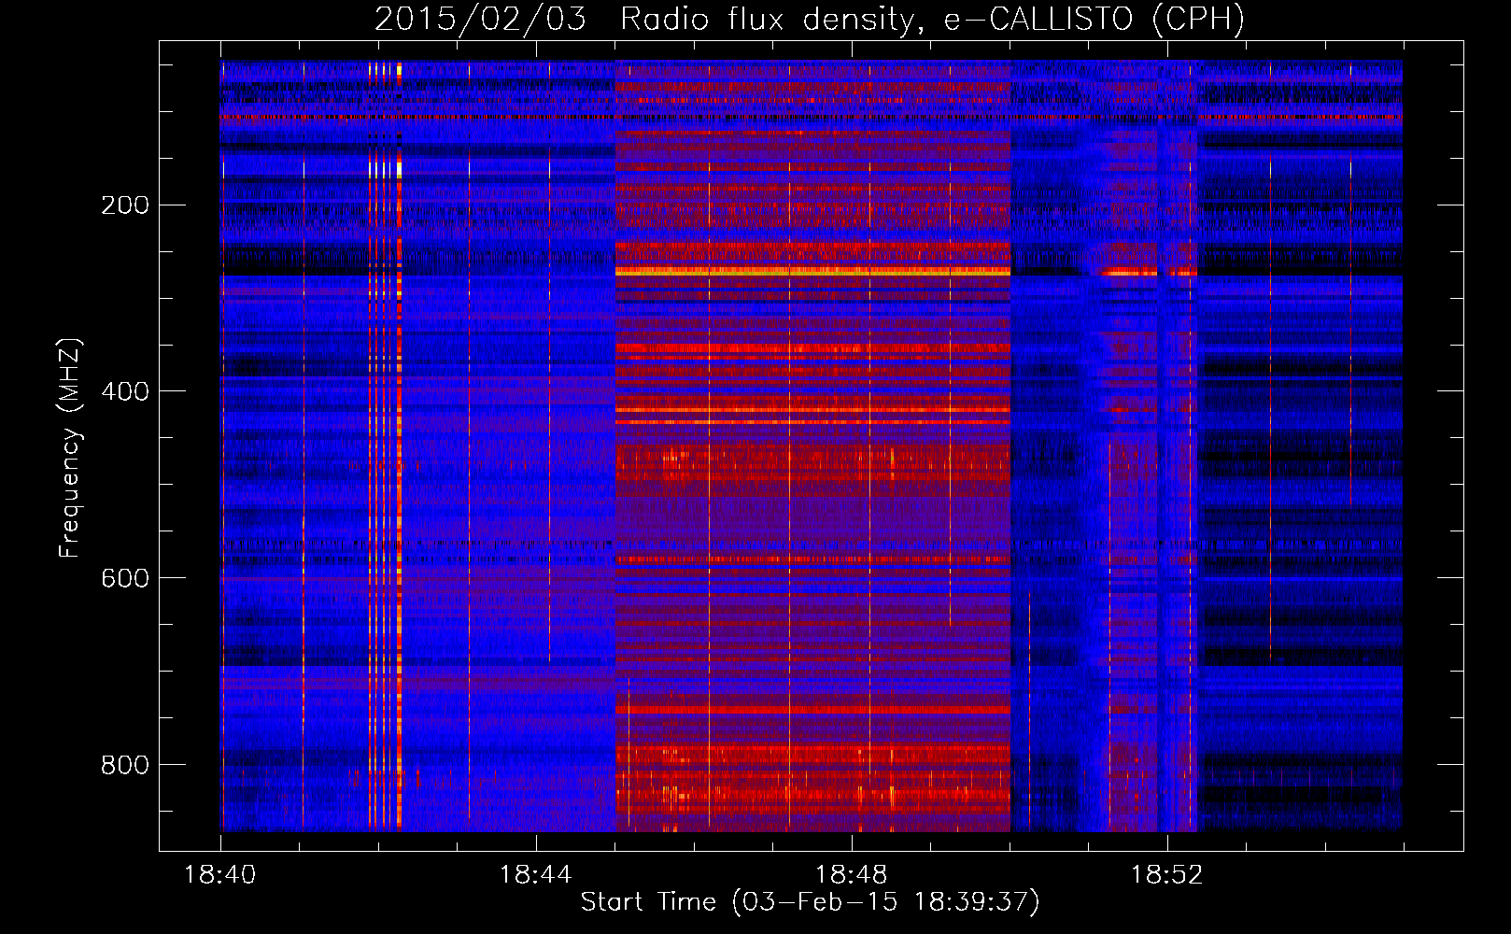Click the 'Frequency (MHZ)' y-axis label

pyautogui.click(x=70, y=447)
